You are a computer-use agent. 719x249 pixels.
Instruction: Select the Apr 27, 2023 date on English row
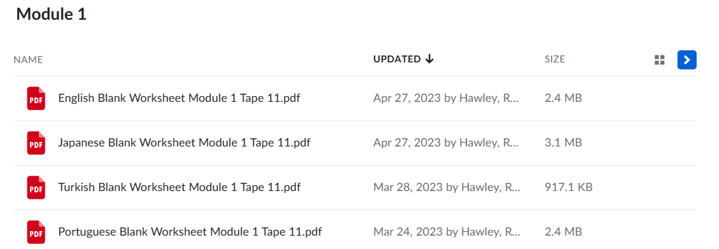[x=406, y=98]
